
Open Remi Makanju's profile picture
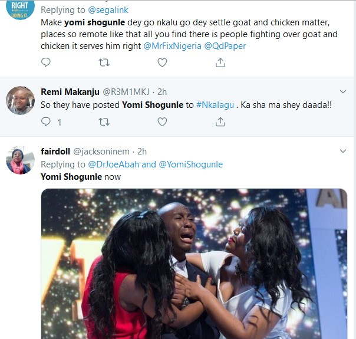20,100
